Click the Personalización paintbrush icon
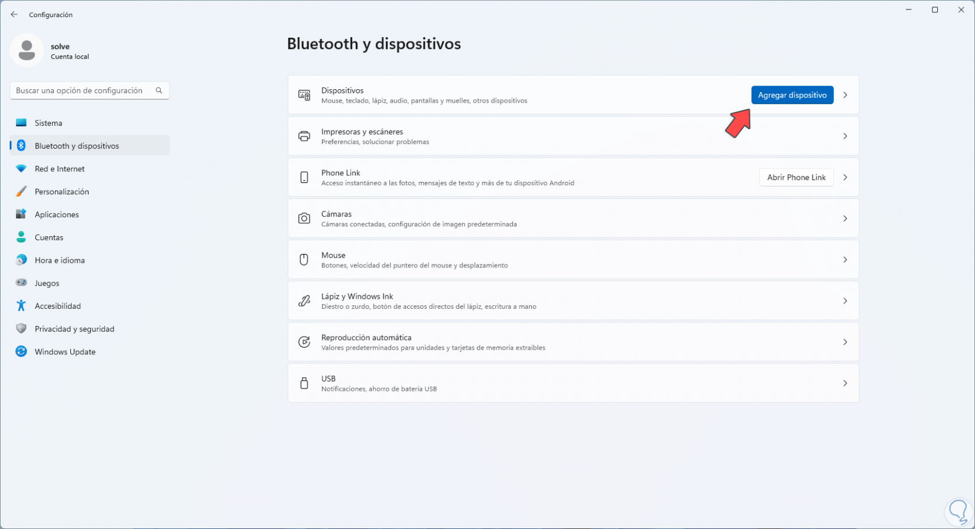The image size is (975, 529). [21, 191]
